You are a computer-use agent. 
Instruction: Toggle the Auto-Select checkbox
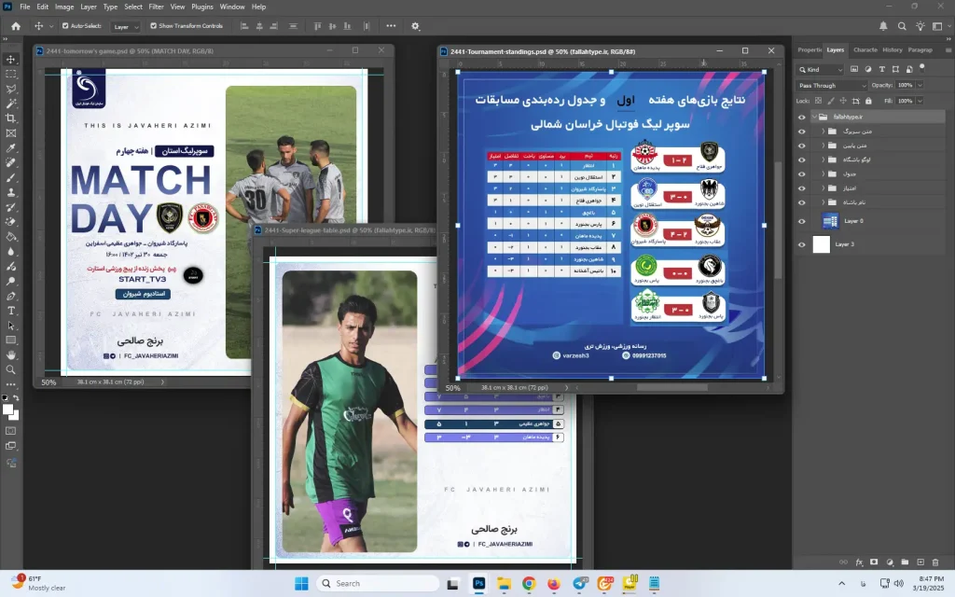point(65,25)
